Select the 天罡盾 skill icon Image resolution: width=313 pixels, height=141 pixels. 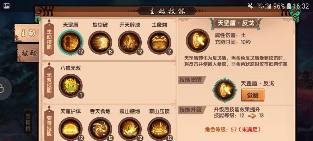click(70, 43)
